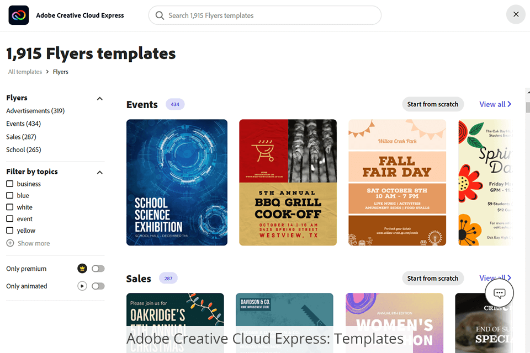
Task: Click the Show more plus icon
Action: pos(10,243)
